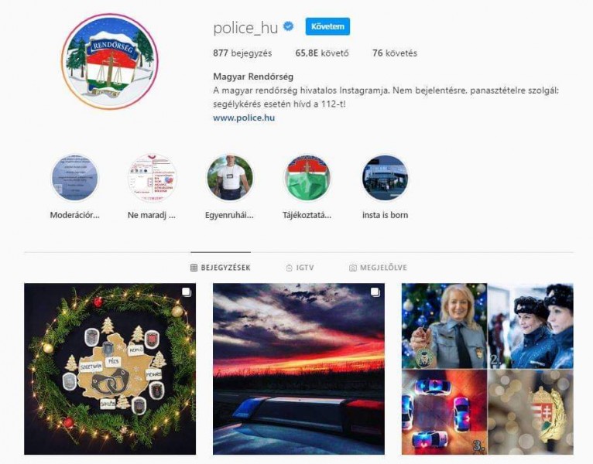Show the 76 követés following list
The image size is (593, 464).
coord(395,53)
